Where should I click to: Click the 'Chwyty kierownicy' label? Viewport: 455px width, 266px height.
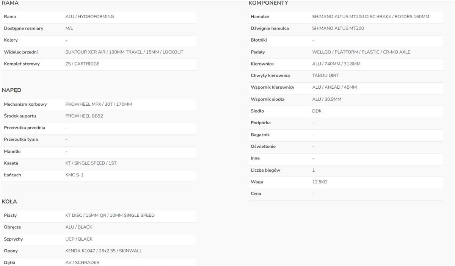(x=270, y=75)
